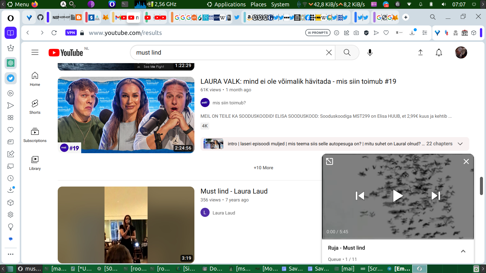Add page to bookmarks with heart icon
Screen dimensions: 486x273
(386, 33)
